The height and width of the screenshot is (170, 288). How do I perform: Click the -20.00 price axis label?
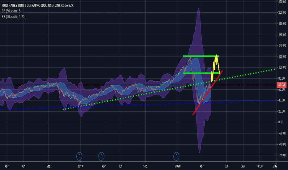pyautogui.click(x=282, y=133)
